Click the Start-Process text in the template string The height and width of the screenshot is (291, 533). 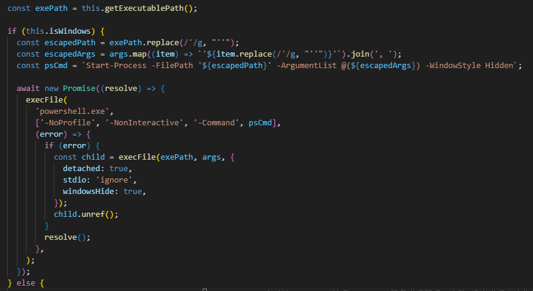[x=115, y=65]
